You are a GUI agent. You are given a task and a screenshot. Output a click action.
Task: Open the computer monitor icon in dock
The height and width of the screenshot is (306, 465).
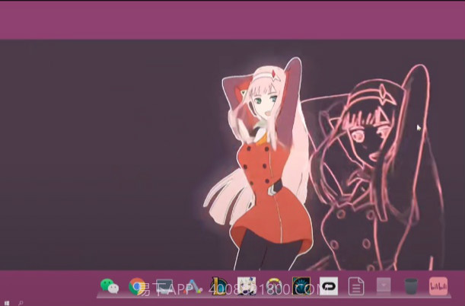[164, 287]
